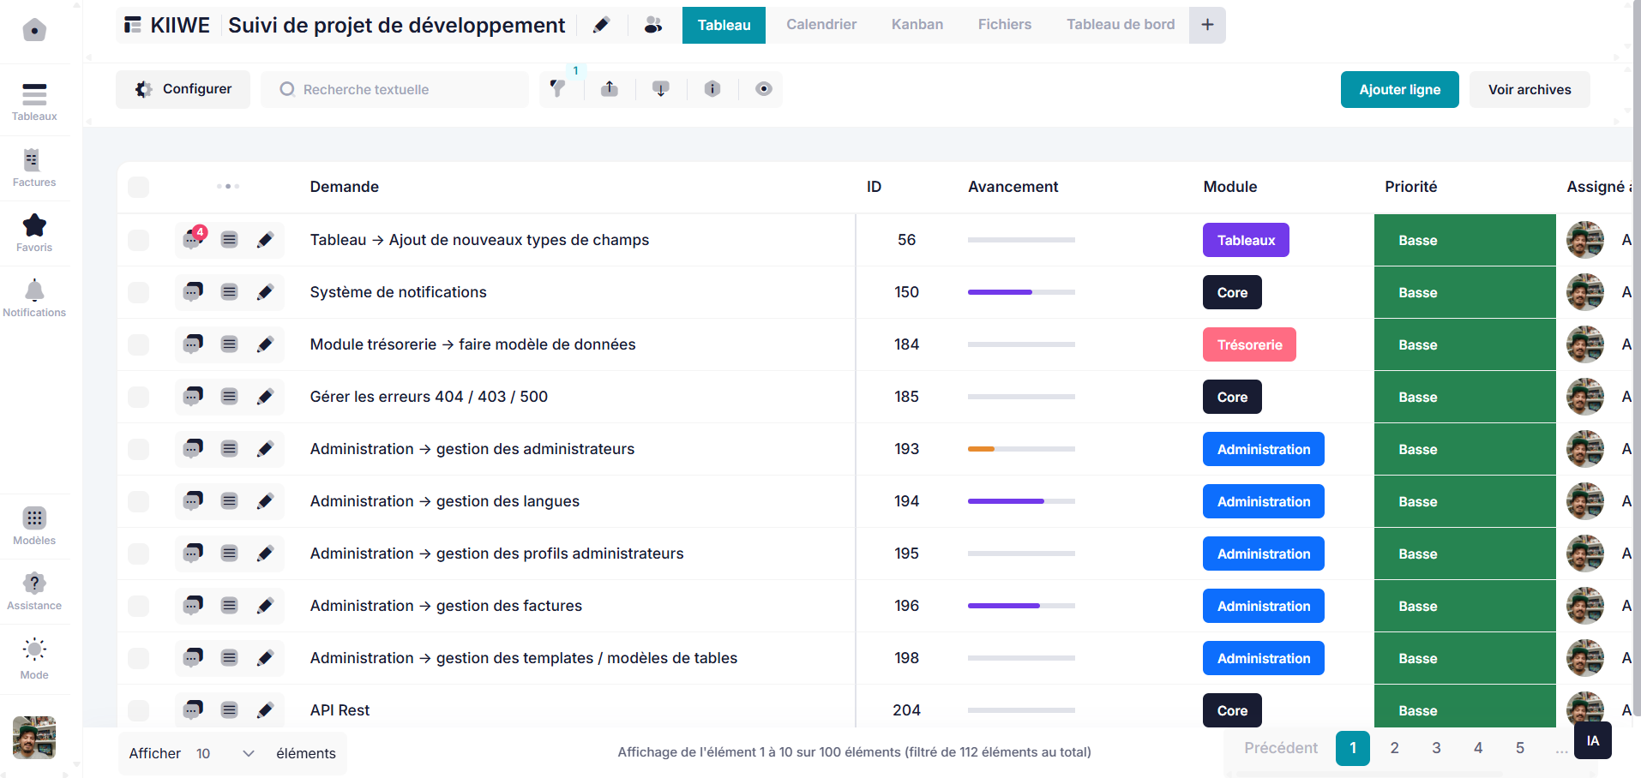Open the filter icon in toolbar
Viewport: 1641px width, 778px height.
(558, 89)
